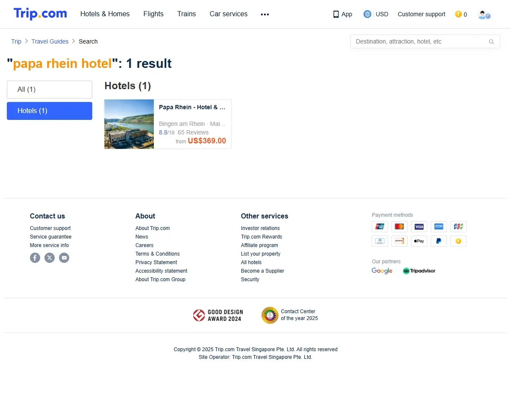Open Terms & Conditions link
The image size is (511, 393).
(x=157, y=253)
